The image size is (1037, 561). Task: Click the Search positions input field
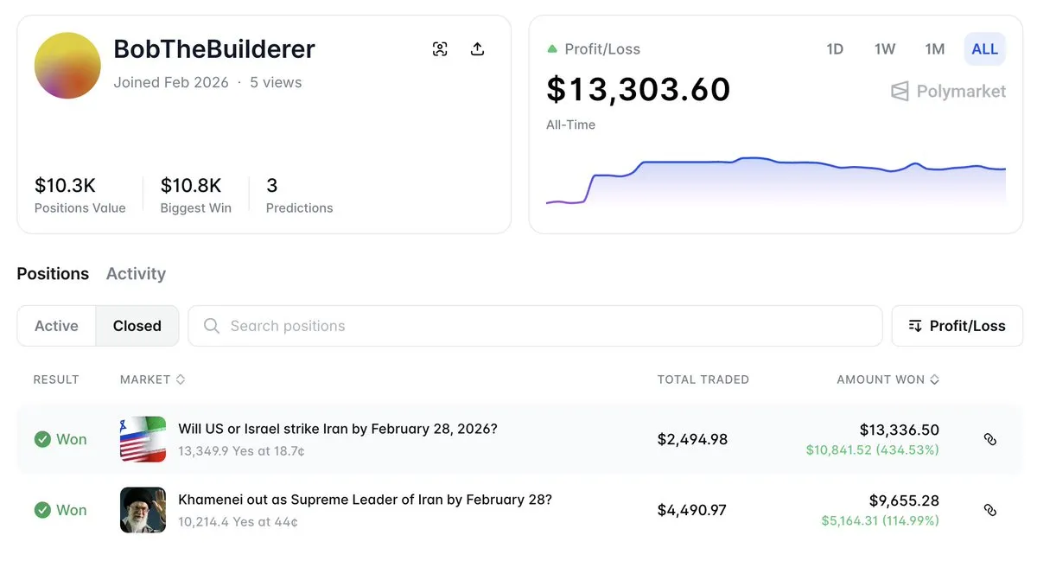tap(534, 326)
